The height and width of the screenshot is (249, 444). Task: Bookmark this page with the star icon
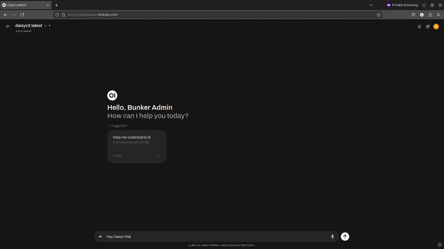coord(378,15)
